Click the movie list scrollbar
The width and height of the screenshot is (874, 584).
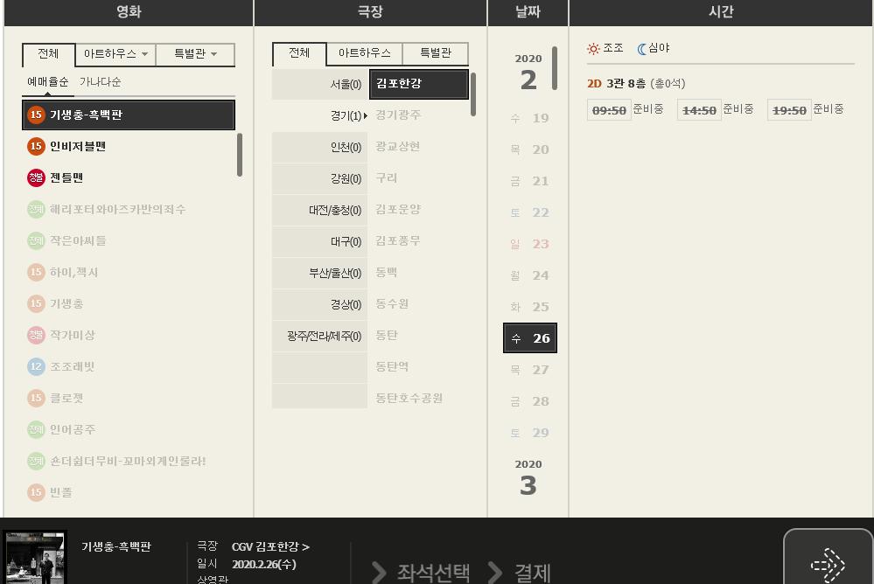coord(240,155)
